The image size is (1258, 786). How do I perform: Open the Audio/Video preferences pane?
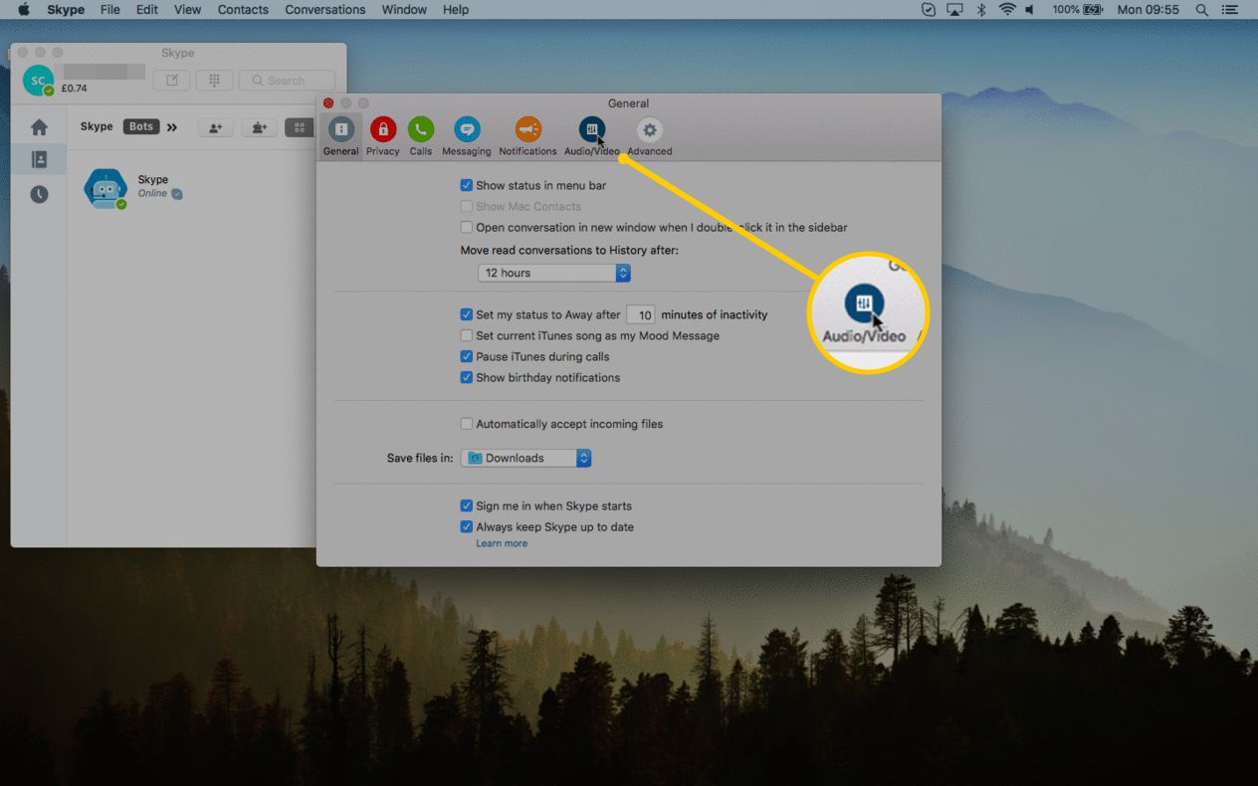click(591, 135)
